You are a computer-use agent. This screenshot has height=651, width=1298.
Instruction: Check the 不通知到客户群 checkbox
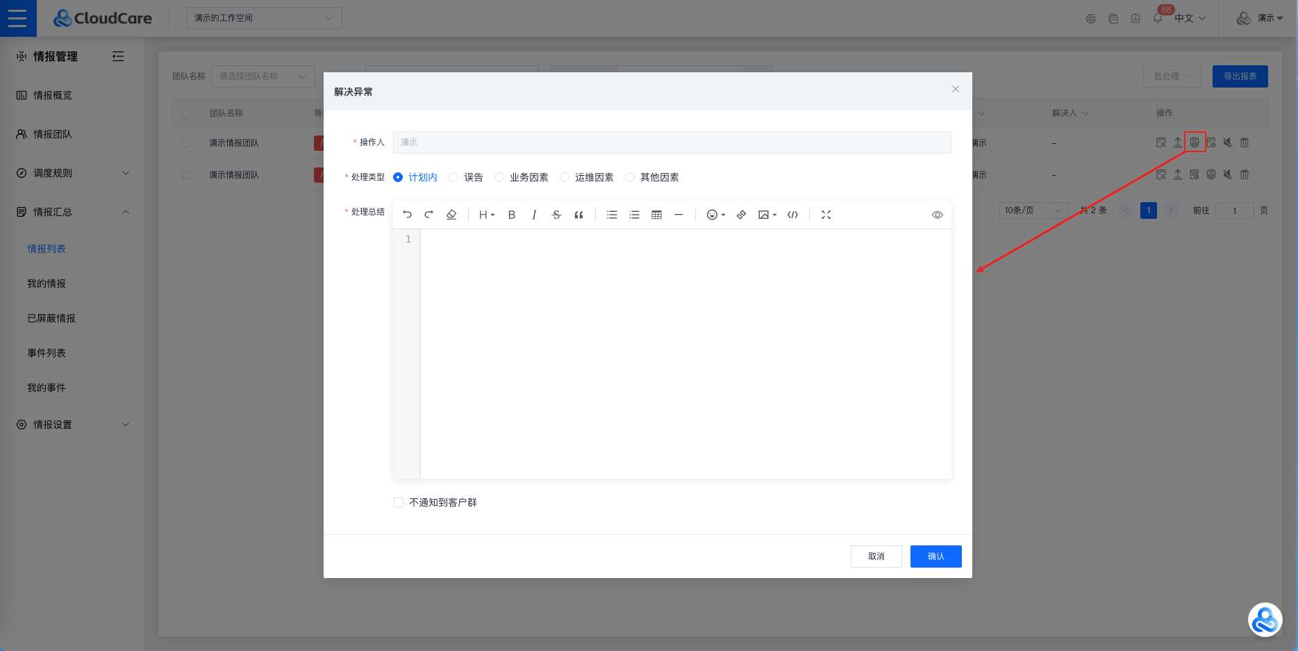pyautogui.click(x=399, y=502)
